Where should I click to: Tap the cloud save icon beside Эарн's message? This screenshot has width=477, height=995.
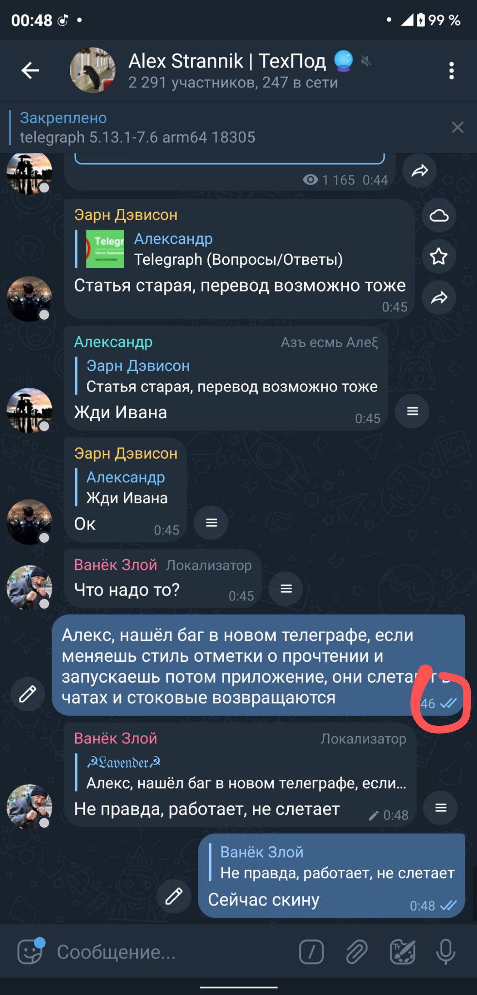point(439,216)
